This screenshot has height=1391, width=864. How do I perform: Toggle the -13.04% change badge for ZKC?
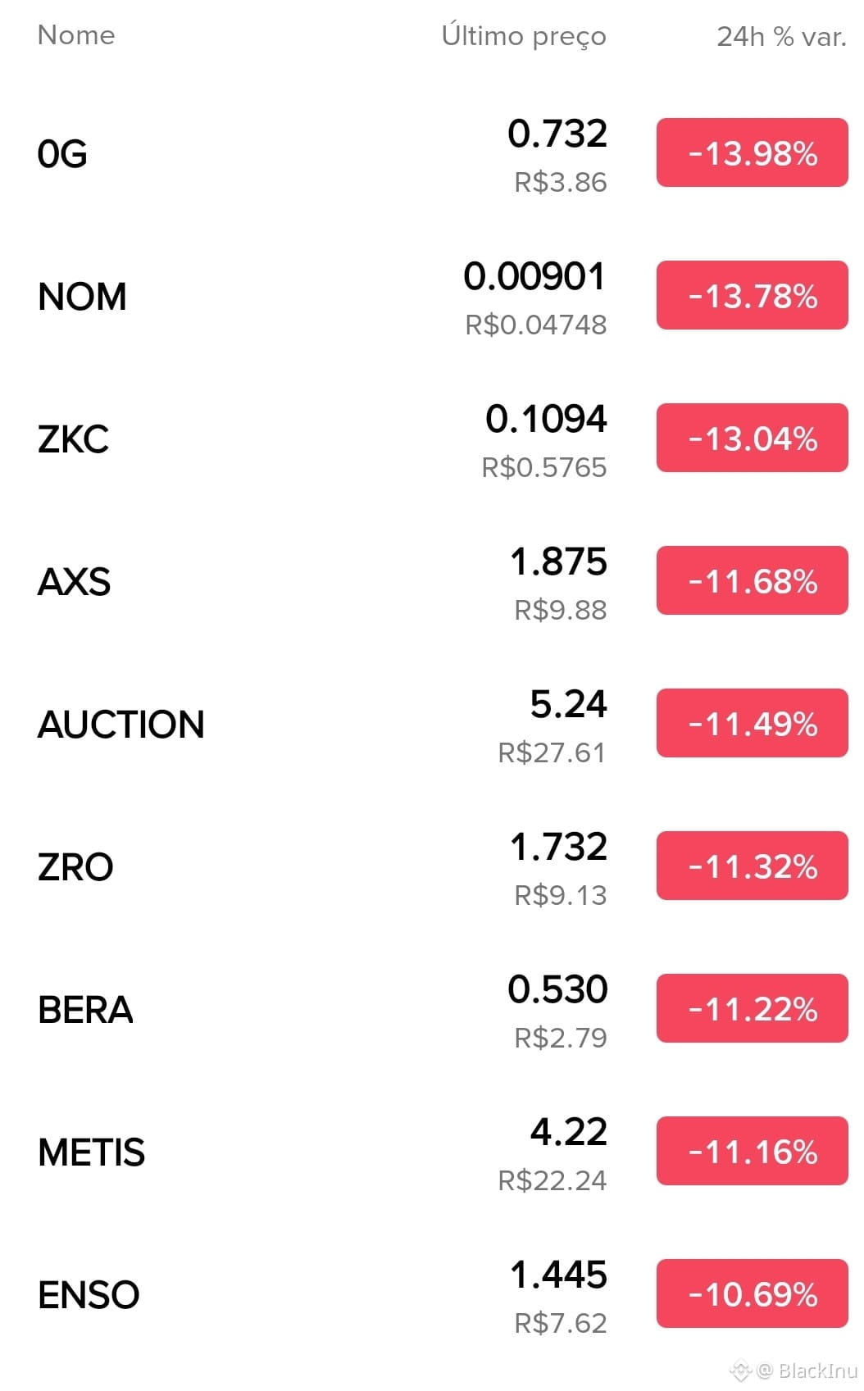[752, 439]
